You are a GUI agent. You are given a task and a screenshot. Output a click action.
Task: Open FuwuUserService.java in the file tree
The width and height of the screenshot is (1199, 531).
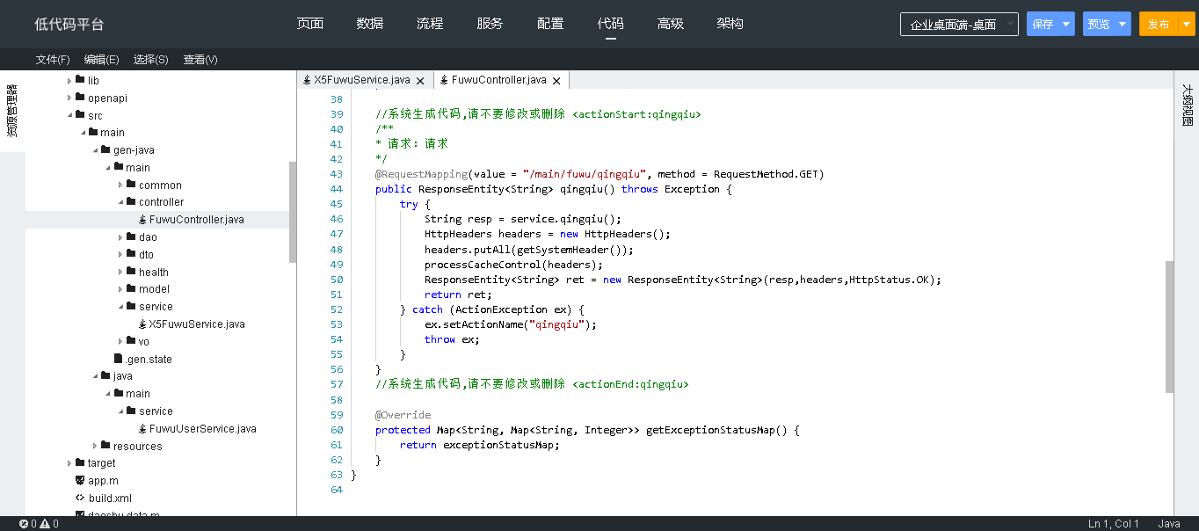click(x=202, y=429)
